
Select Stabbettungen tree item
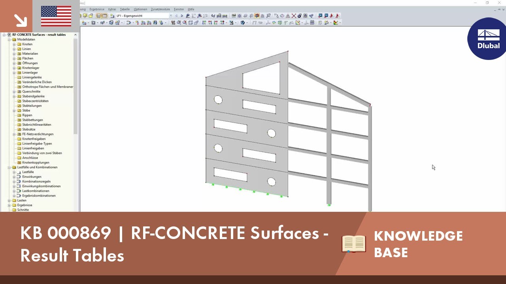pos(32,120)
